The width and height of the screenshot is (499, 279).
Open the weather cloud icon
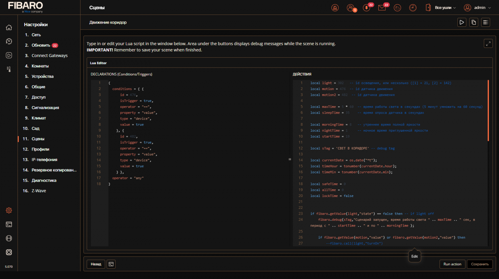[397, 8]
